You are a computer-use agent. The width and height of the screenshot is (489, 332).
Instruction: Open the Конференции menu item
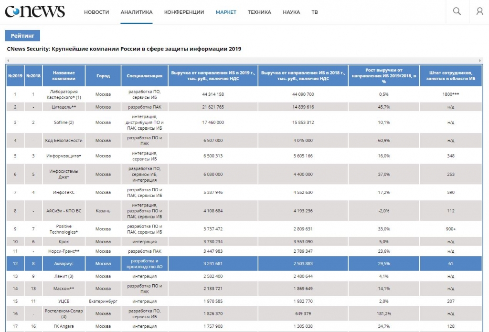click(x=184, y=12)
